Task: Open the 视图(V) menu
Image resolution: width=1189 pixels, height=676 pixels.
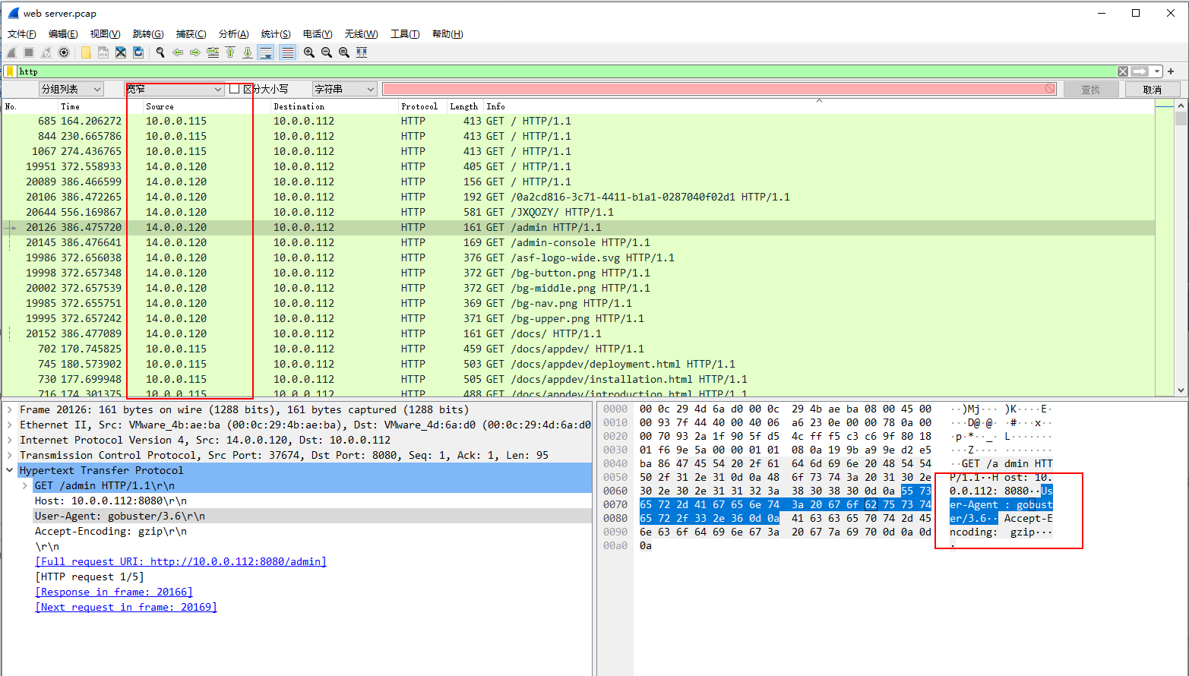Action: 105,34
